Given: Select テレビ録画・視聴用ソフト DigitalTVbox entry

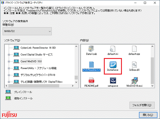Looking at the screenshot, I should 42,82.
